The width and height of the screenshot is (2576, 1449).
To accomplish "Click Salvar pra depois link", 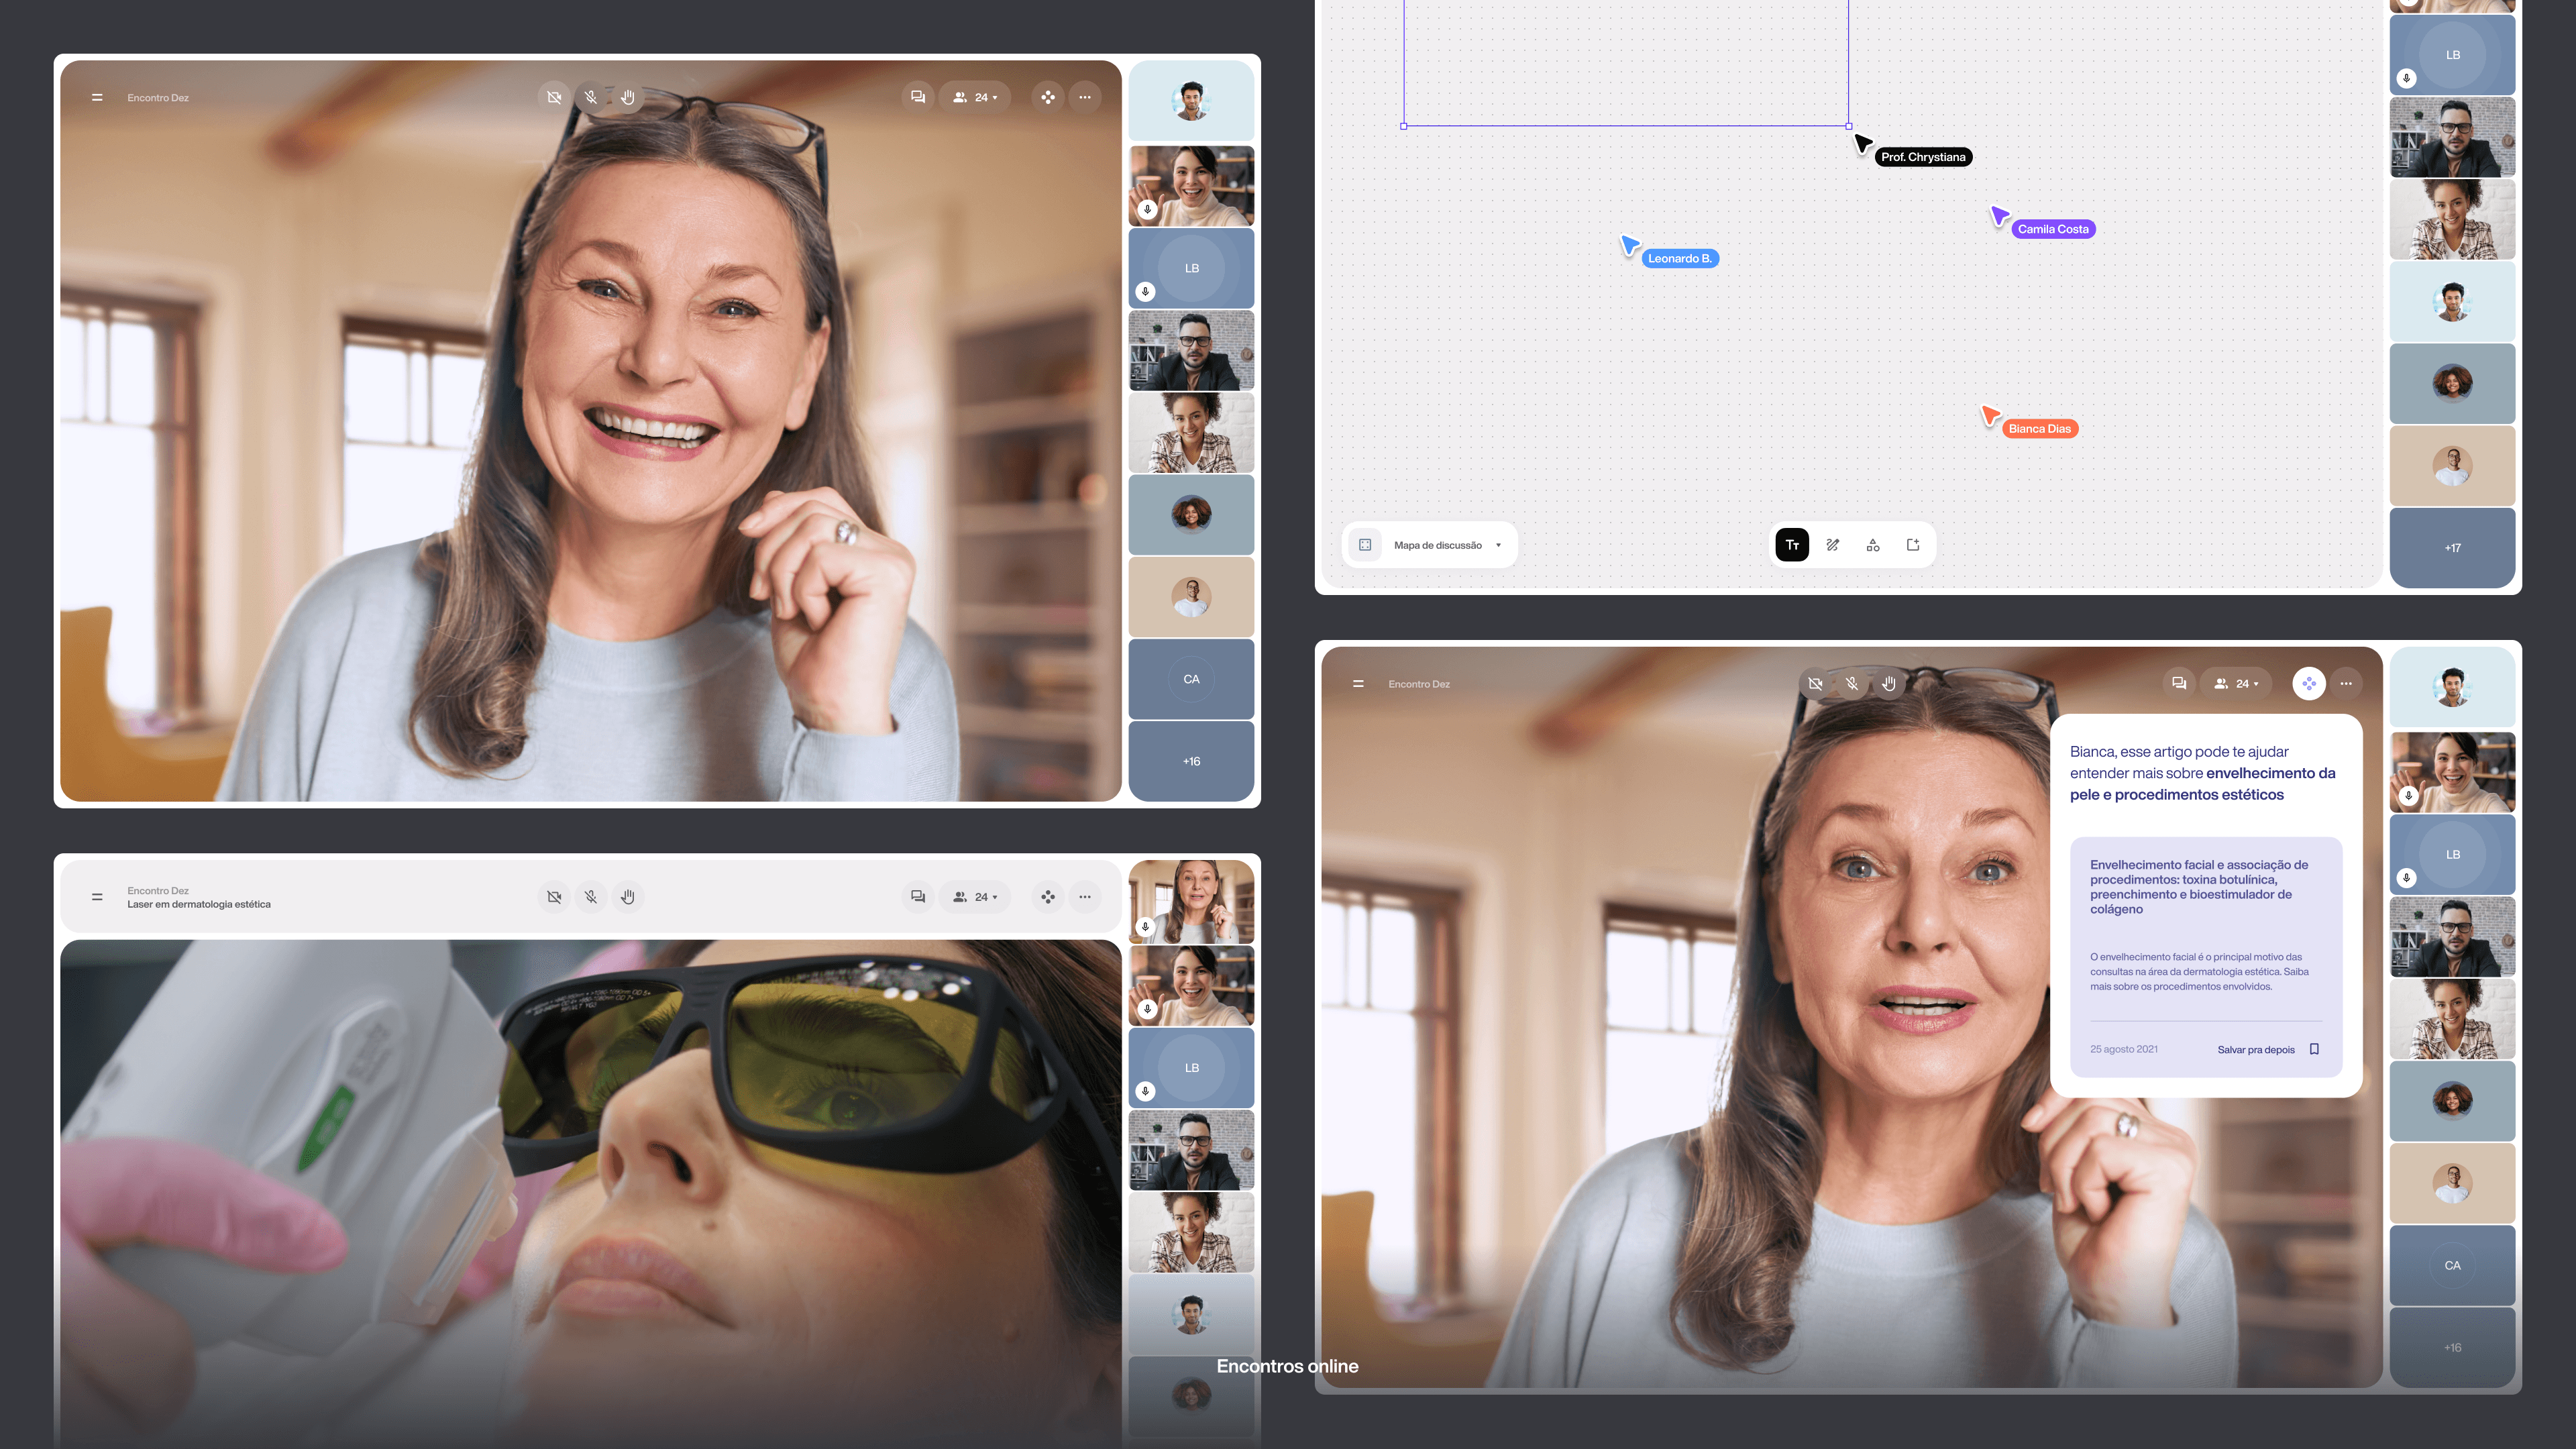I will [x=2255, y=1050].
